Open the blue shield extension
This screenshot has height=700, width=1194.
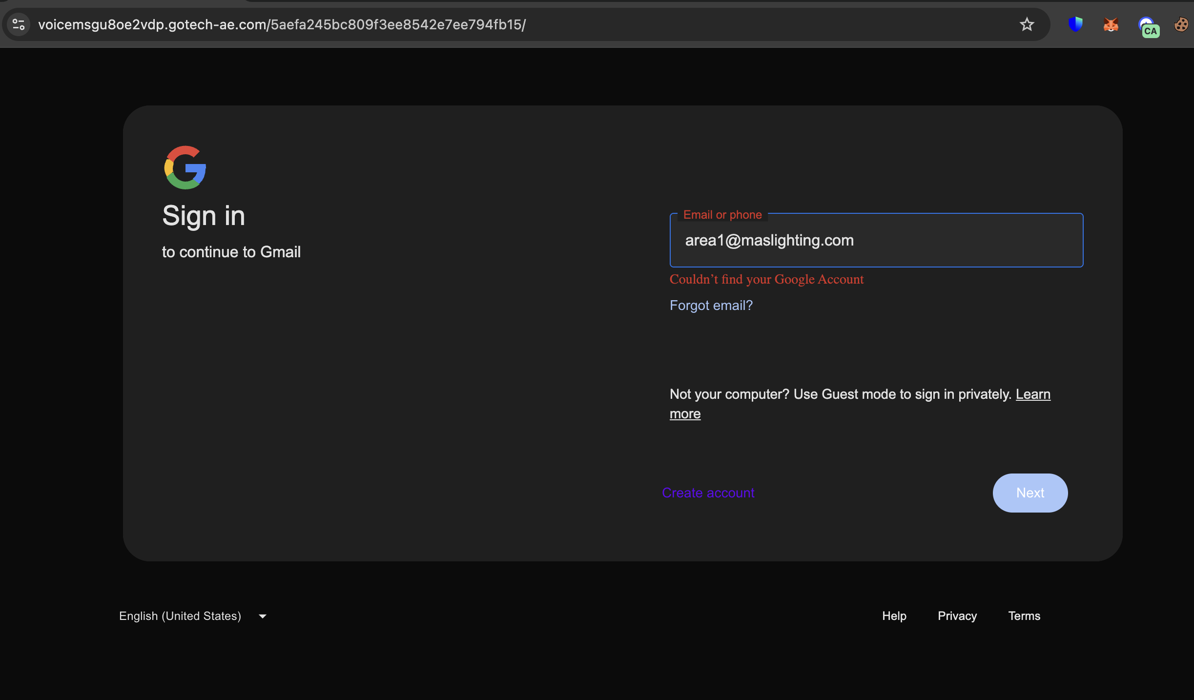pyautogui.click(x=1075, y=24)
